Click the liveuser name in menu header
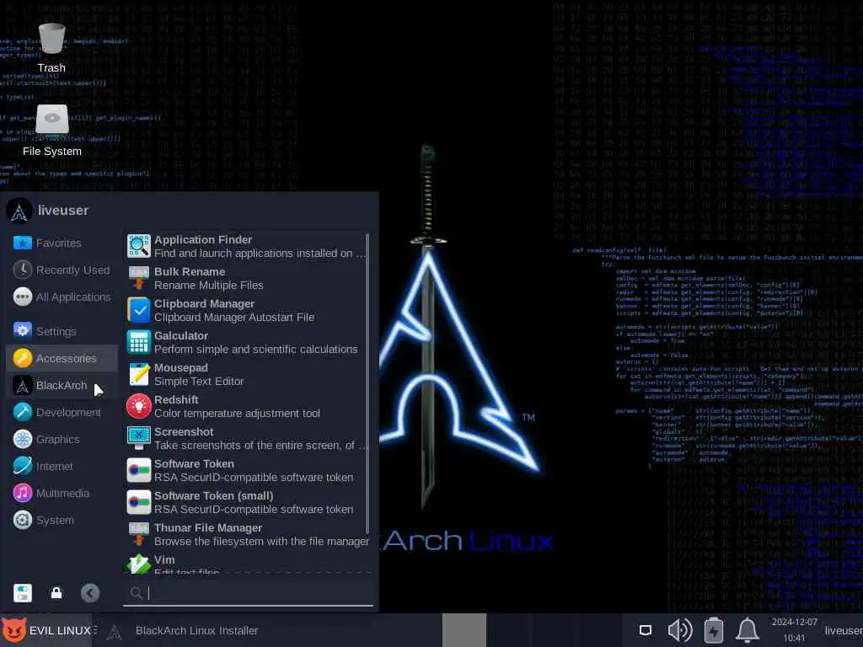The height and width of the screenshot is (647, 863). [x=62, y=210]
